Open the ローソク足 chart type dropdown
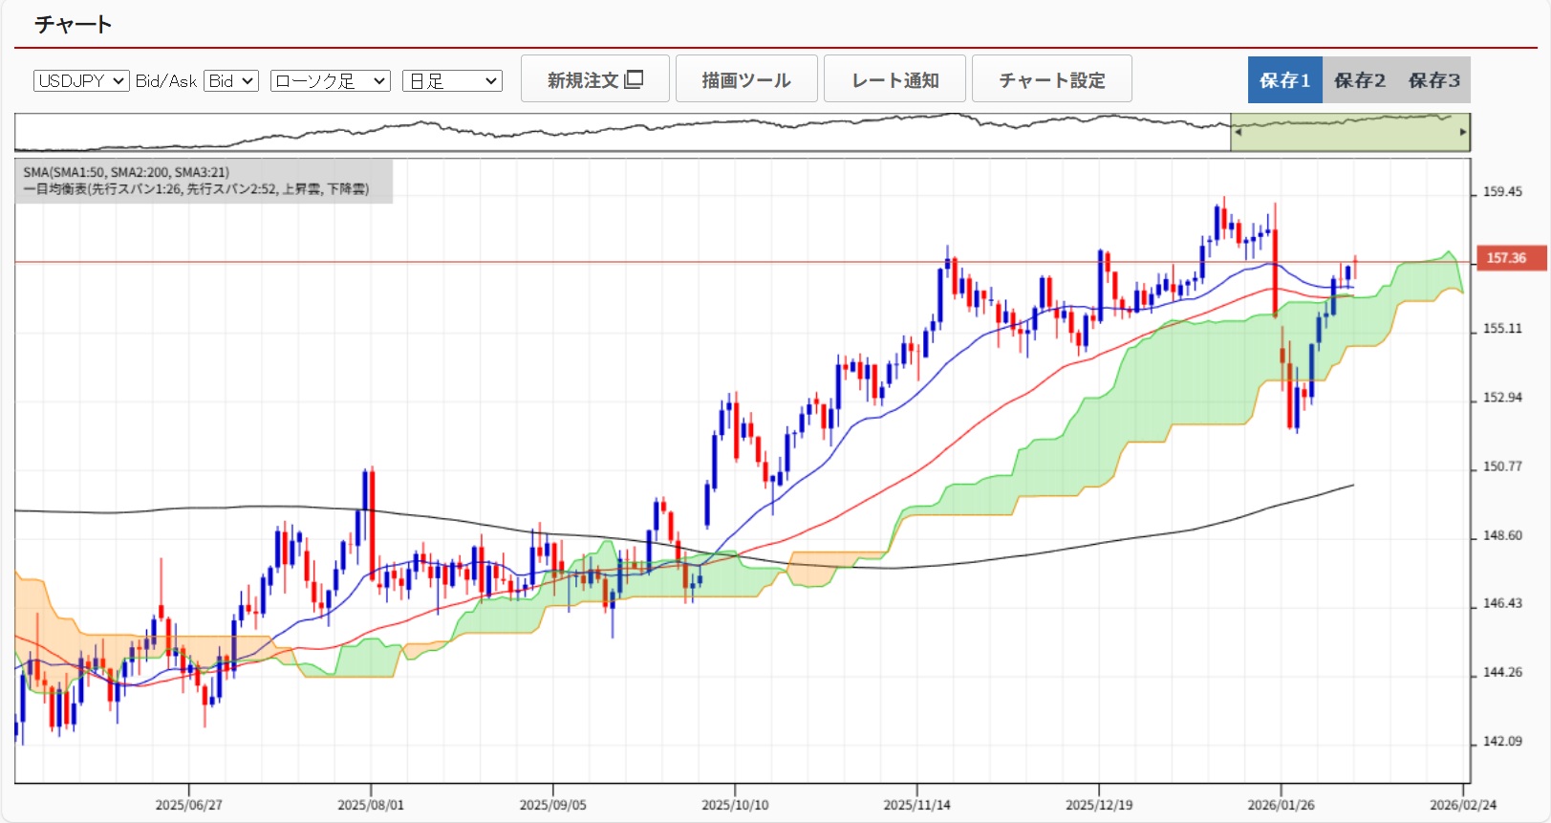Viewport: 1551px width, 823px height. pyautogui.click(x=331, y=81)
